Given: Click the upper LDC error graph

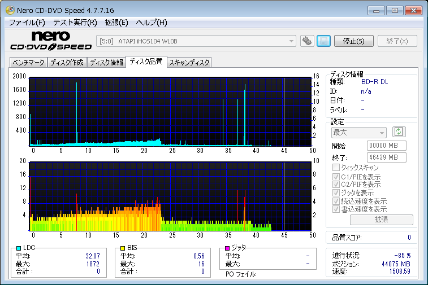Looking at the screenshot, I should click(x=170, y=112).
